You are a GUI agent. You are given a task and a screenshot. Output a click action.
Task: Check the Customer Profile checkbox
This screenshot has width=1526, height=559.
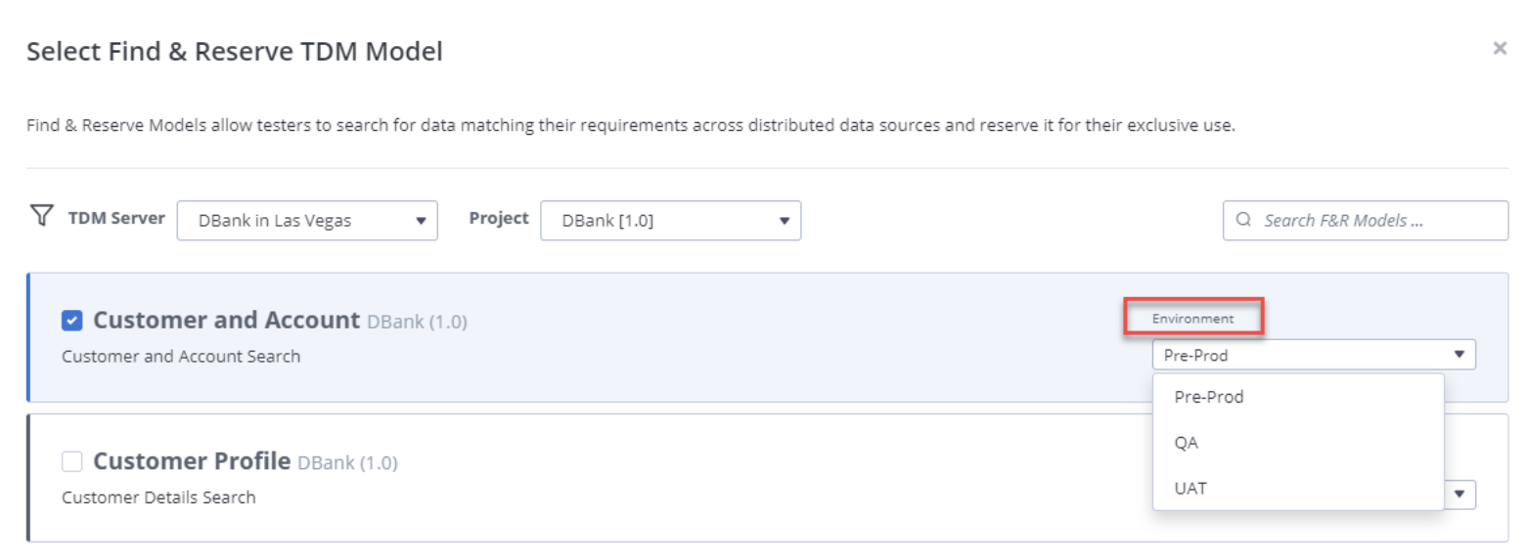71,461
